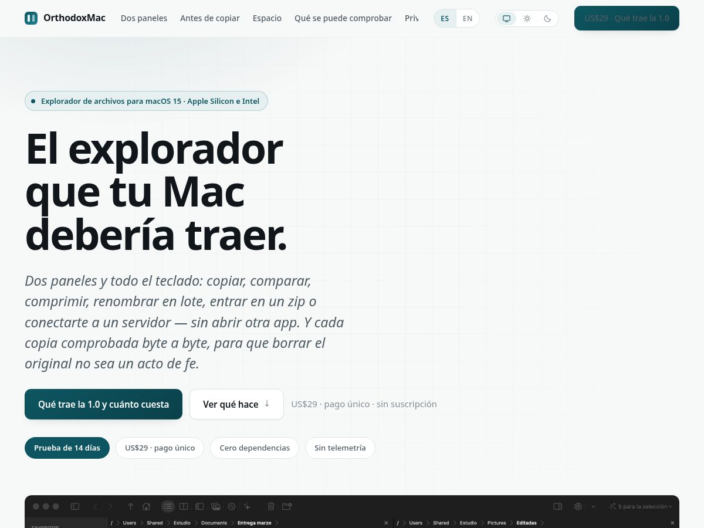Toggle the sidebar icon in app toolbar
This screenshot has width=704, height=528.
tap(75, 506)
